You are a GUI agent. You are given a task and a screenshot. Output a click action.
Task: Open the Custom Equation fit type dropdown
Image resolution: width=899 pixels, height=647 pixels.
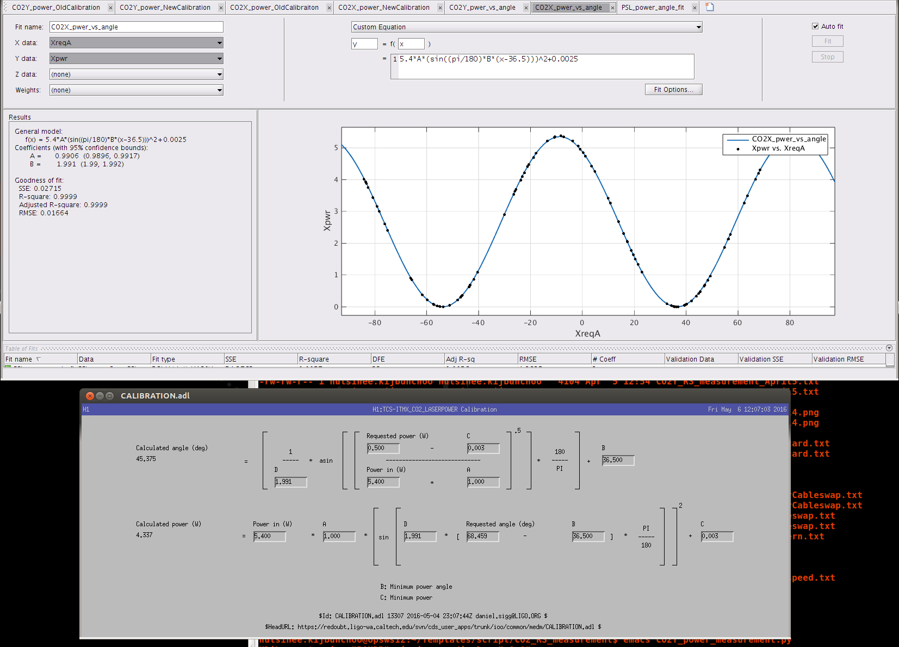(x=526, y=27)
